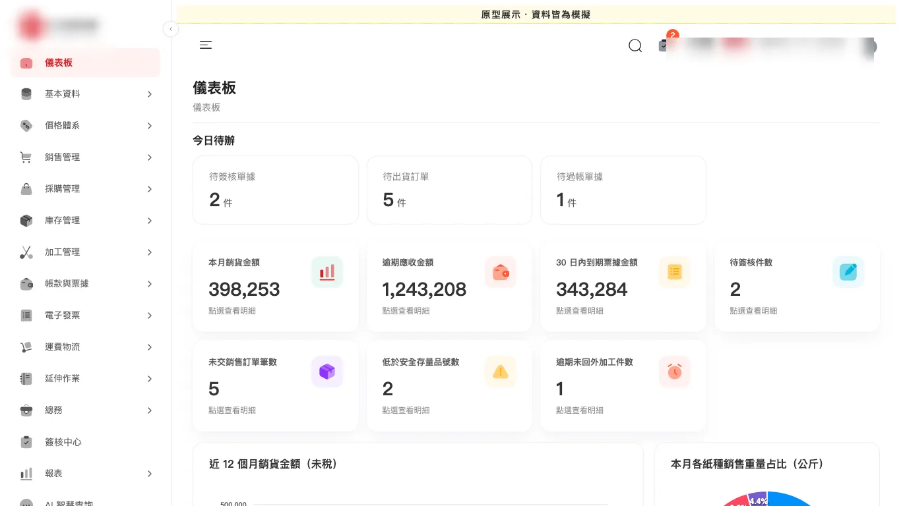
Task: Click the alarm clock icon for 逾期未回外加工件數
Action: click(x=674, y=372)
